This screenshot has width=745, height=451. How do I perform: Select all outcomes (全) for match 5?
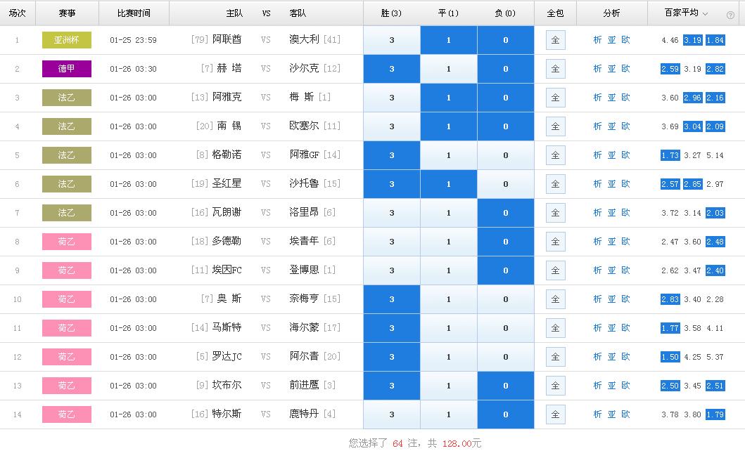tap(556, 155)
